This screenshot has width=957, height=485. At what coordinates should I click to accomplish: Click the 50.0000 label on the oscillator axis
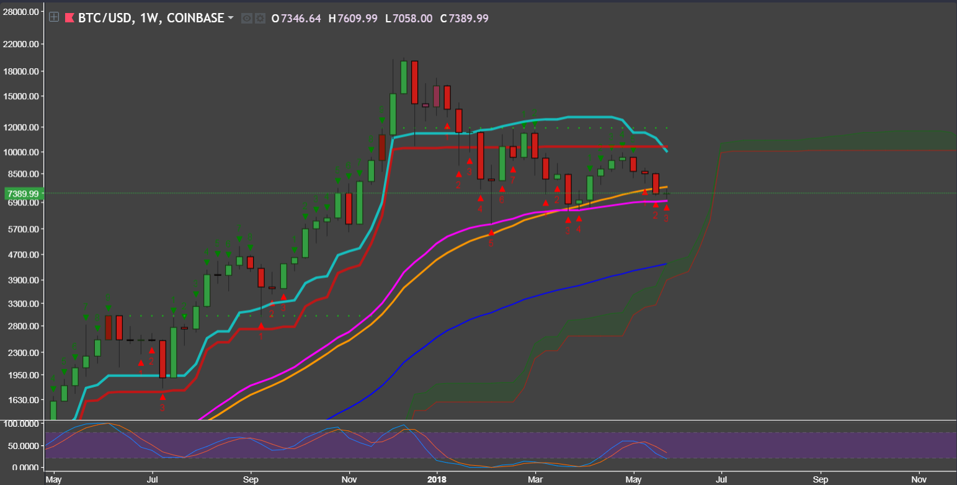coord(25,446)
